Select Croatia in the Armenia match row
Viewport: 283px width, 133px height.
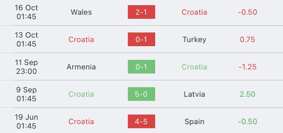click(194, 67)
